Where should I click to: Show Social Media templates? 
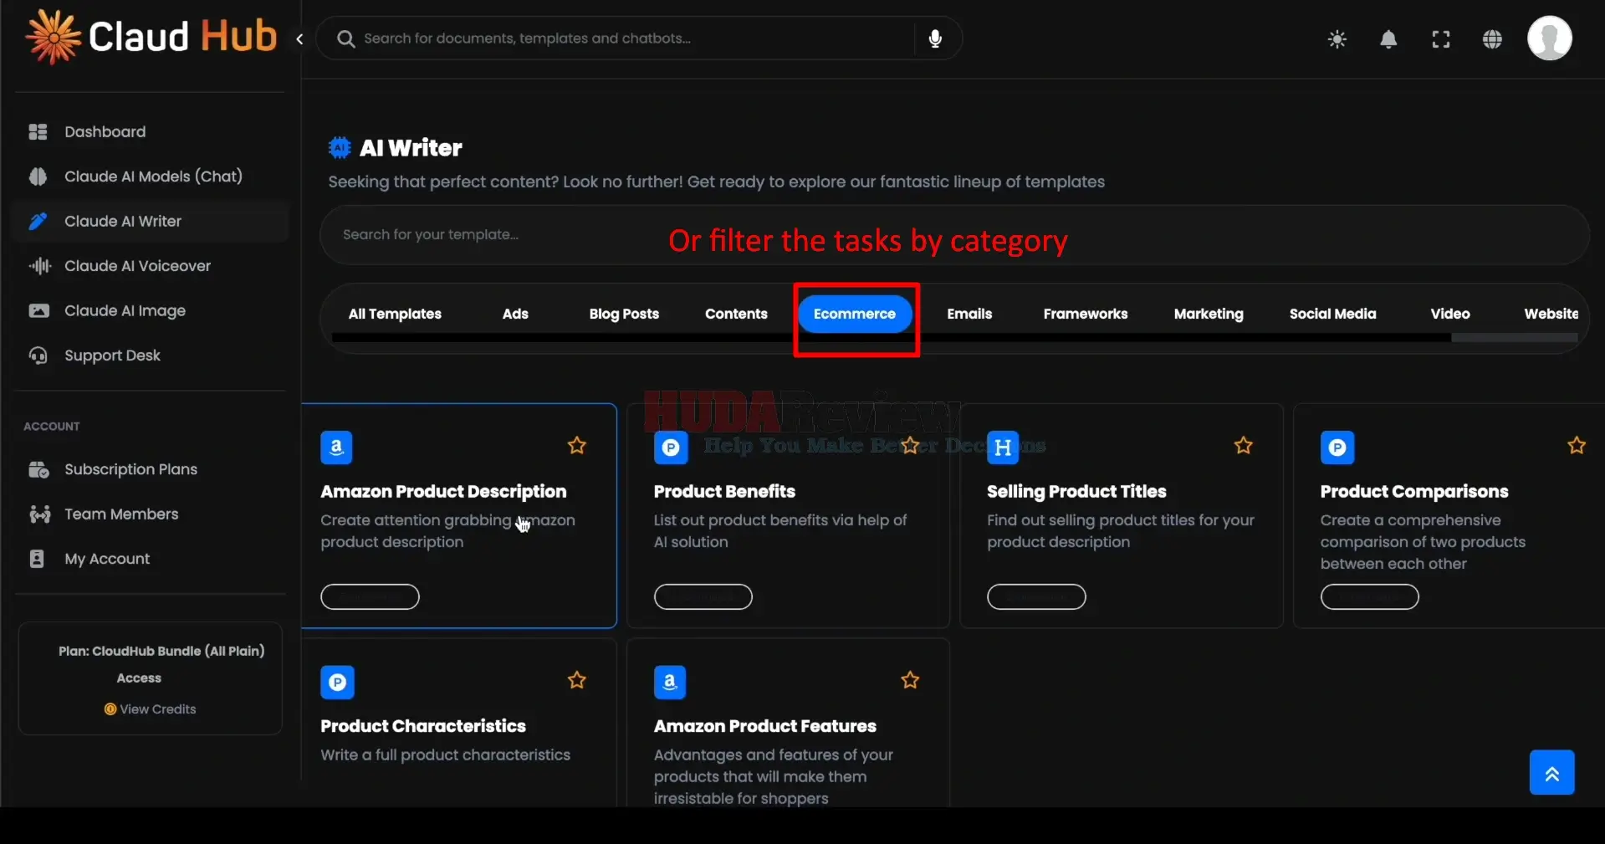click(1332, 314)
